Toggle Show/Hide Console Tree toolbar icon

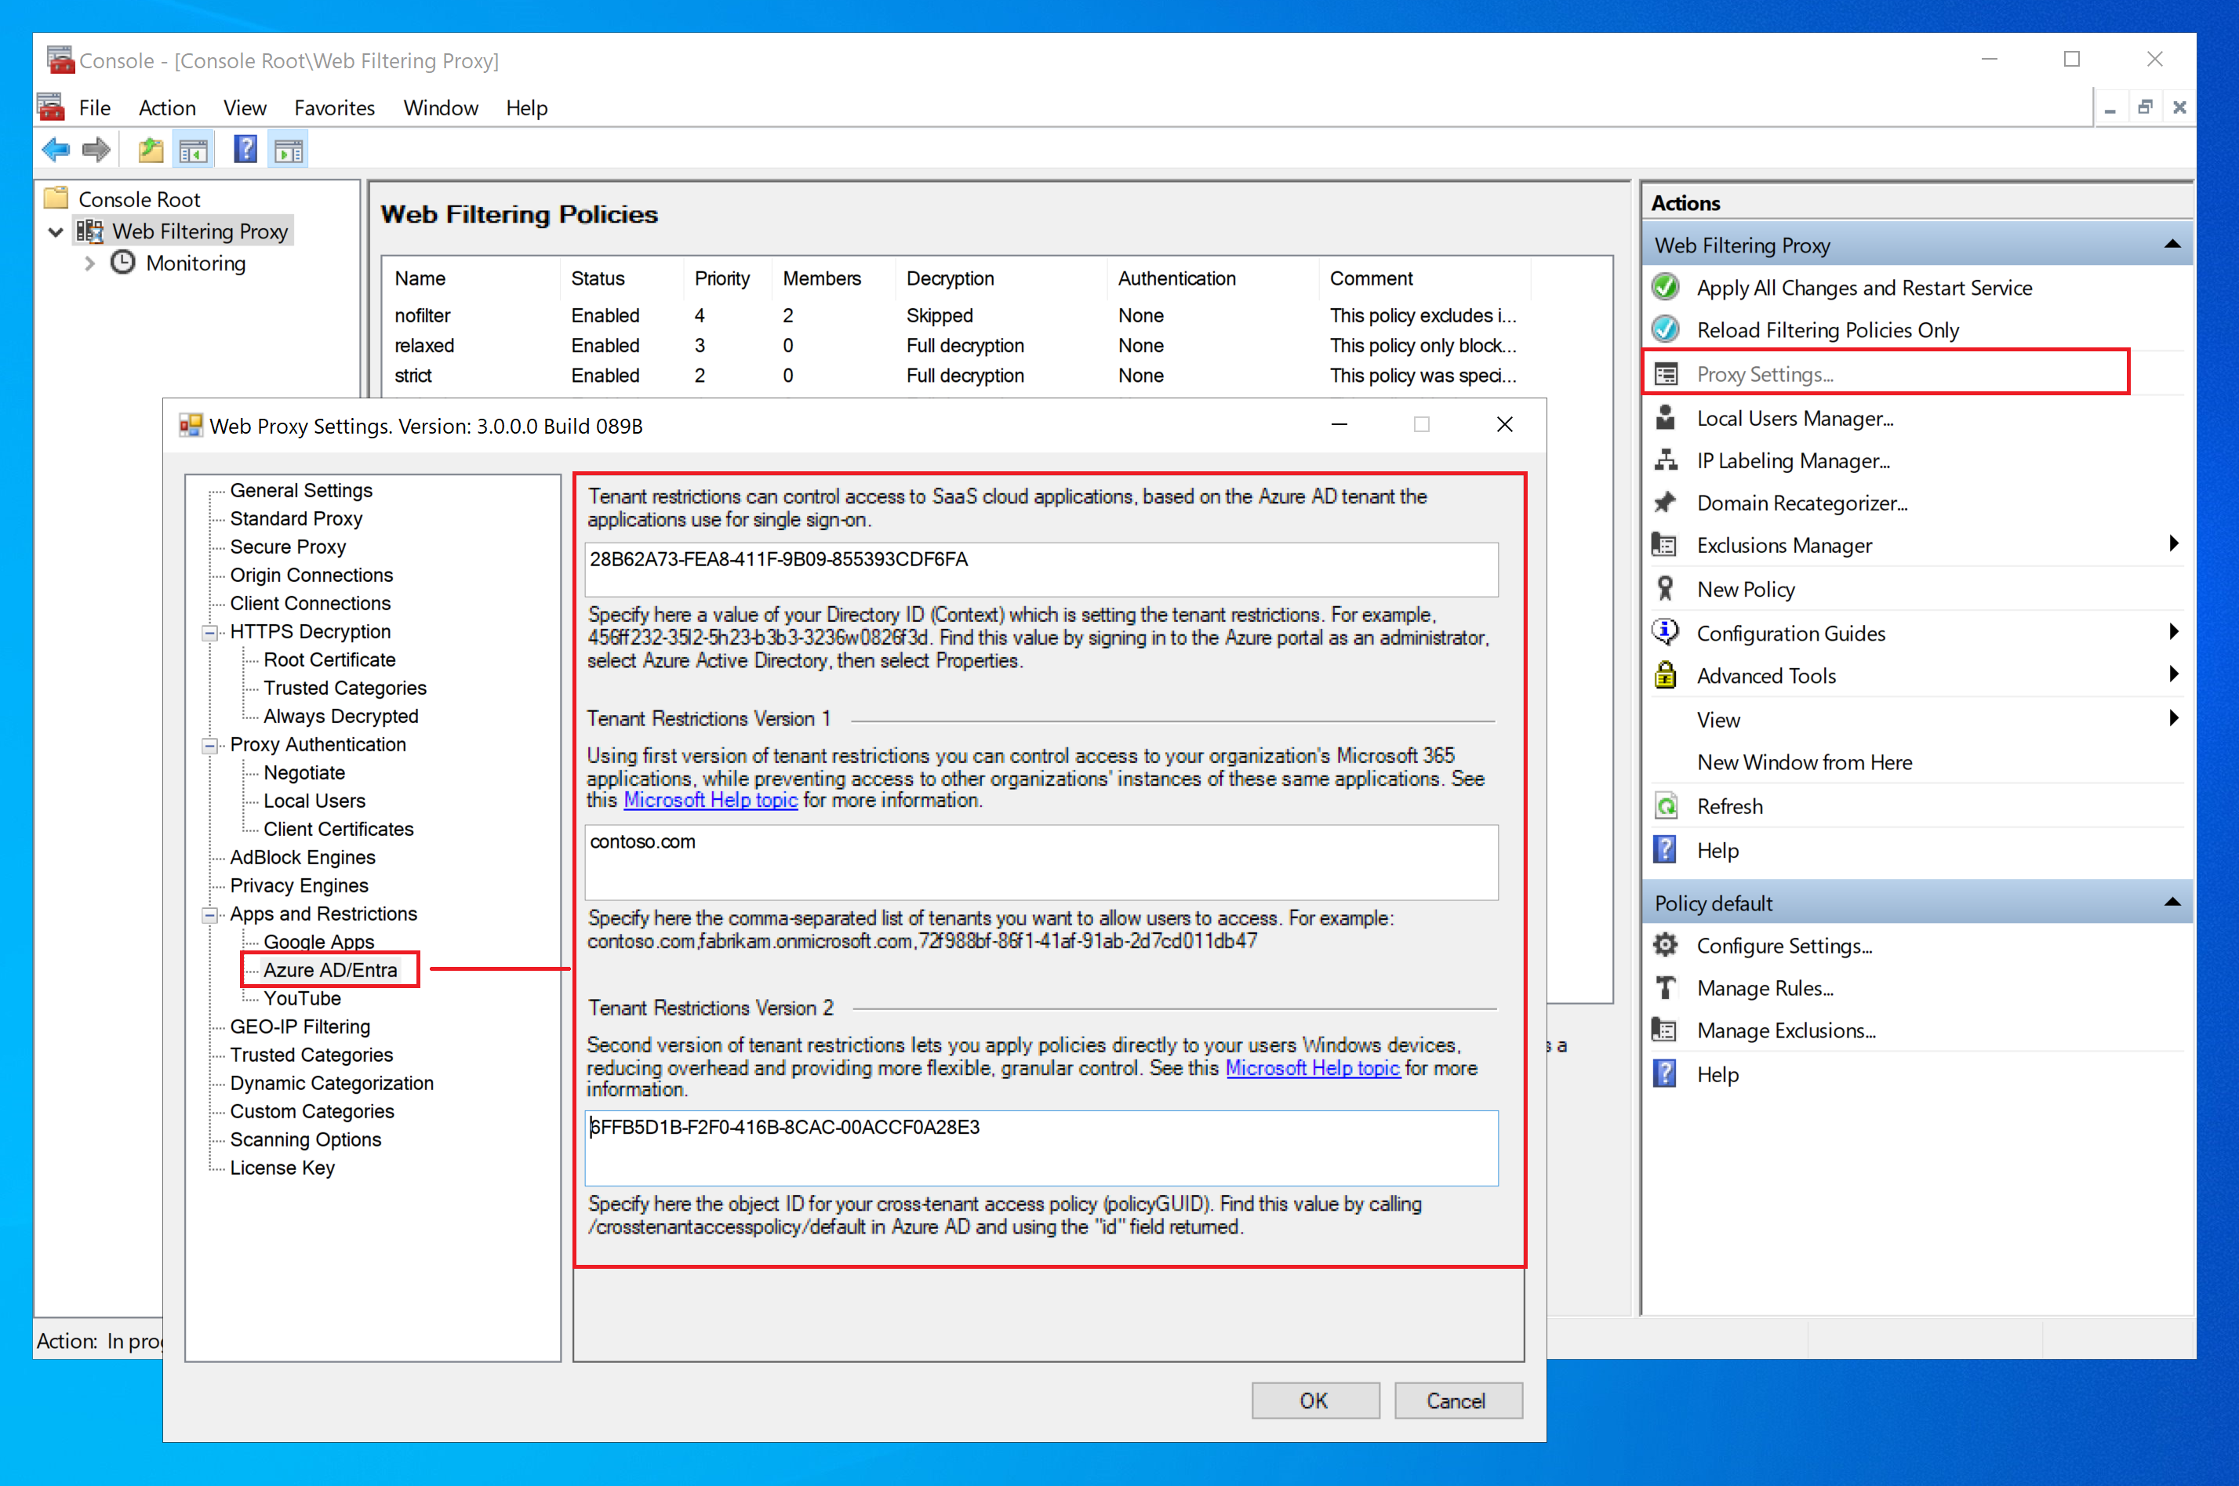193,150
